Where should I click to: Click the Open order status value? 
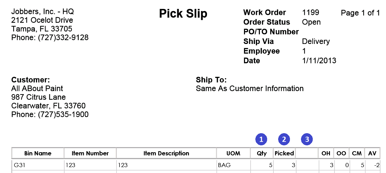(x=311, y=22)
